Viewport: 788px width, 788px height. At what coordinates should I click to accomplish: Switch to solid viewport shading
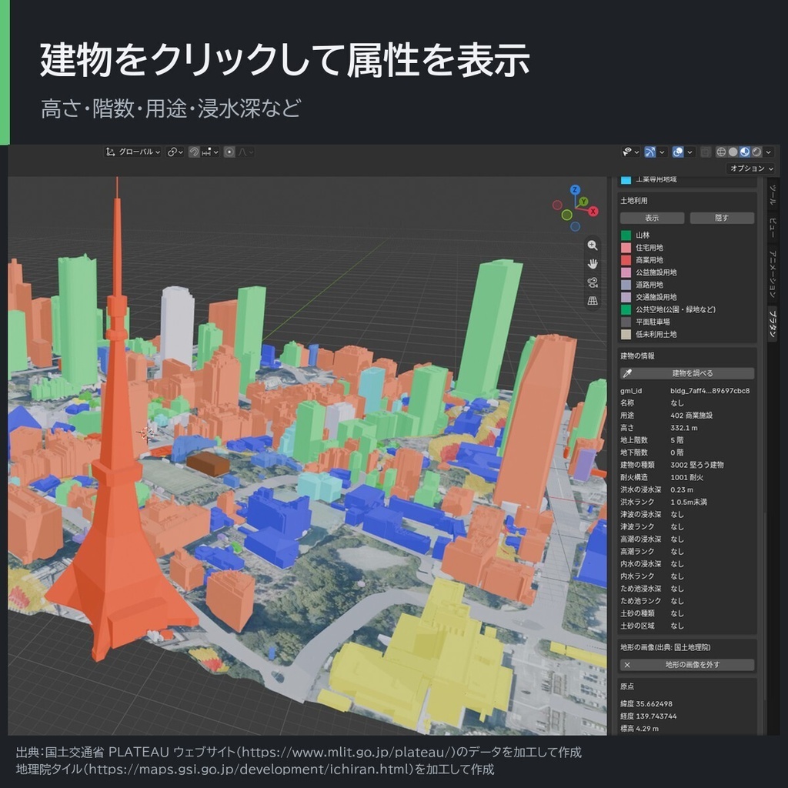click(x=733, y=152)
